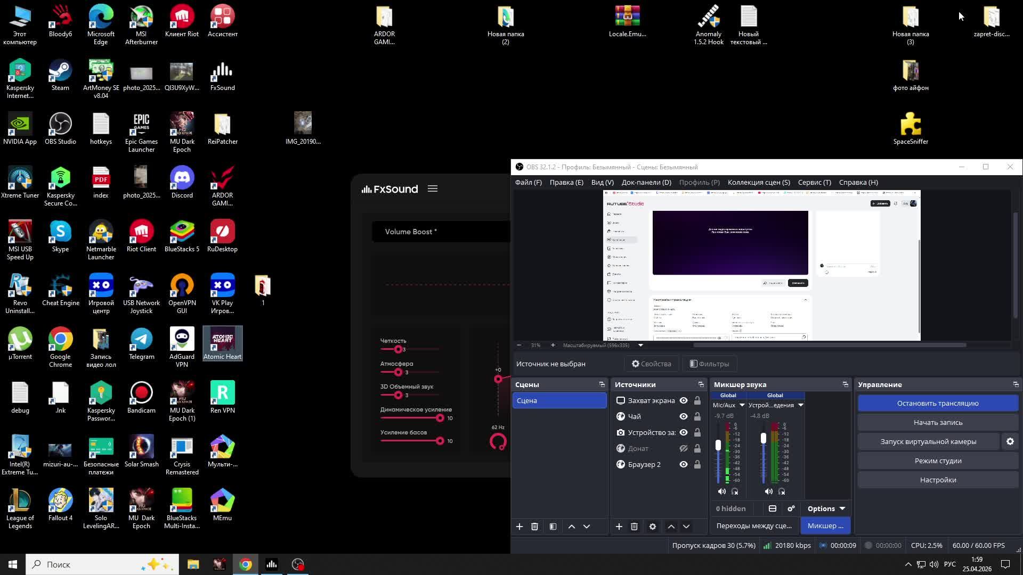The height and width of the screenshot is (575, 1023).
Task: Click the remove scene trash icon
Action: [x=534, y=527]
